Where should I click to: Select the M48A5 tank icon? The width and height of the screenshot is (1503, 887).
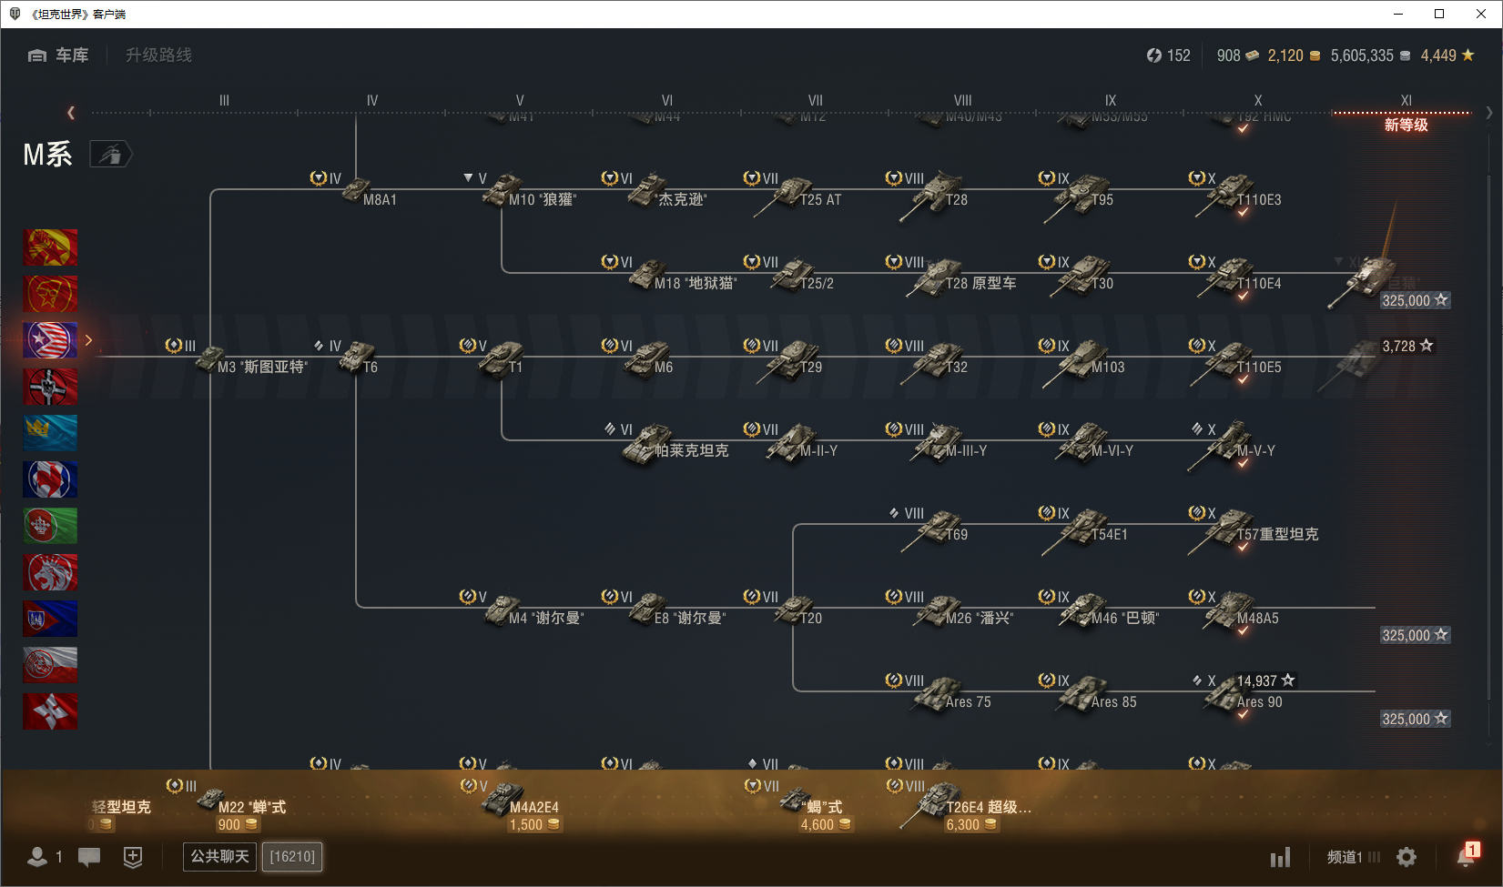click(1229, 610)
